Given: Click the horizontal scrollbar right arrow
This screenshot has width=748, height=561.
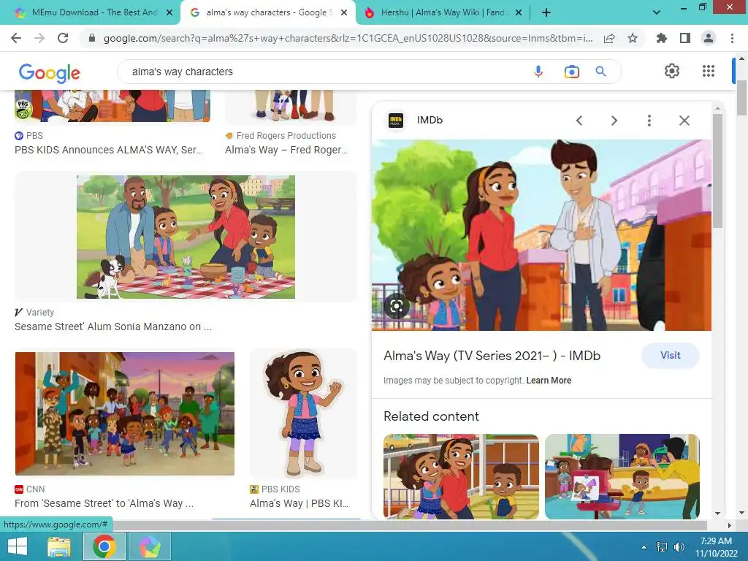Looking at the screenshot, I should click(x=729, y=525).
